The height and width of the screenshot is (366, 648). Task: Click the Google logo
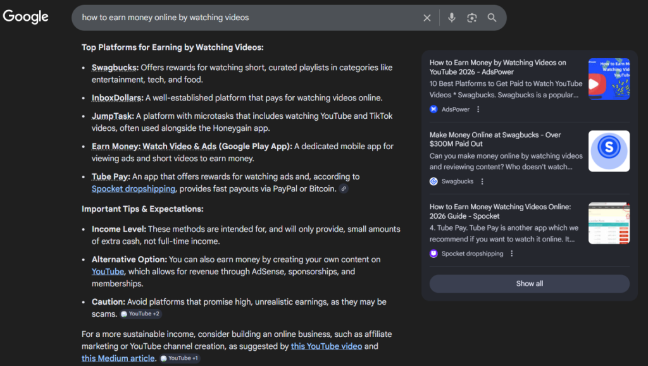pyautogui.click(x=25, y=16)
